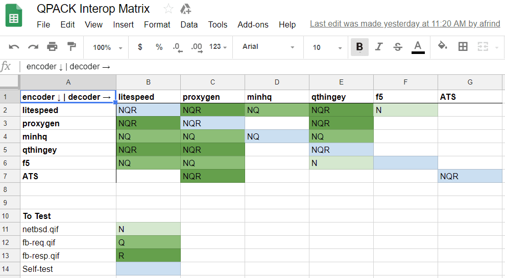Click the merge cells icon

click(x=483, y=47)
